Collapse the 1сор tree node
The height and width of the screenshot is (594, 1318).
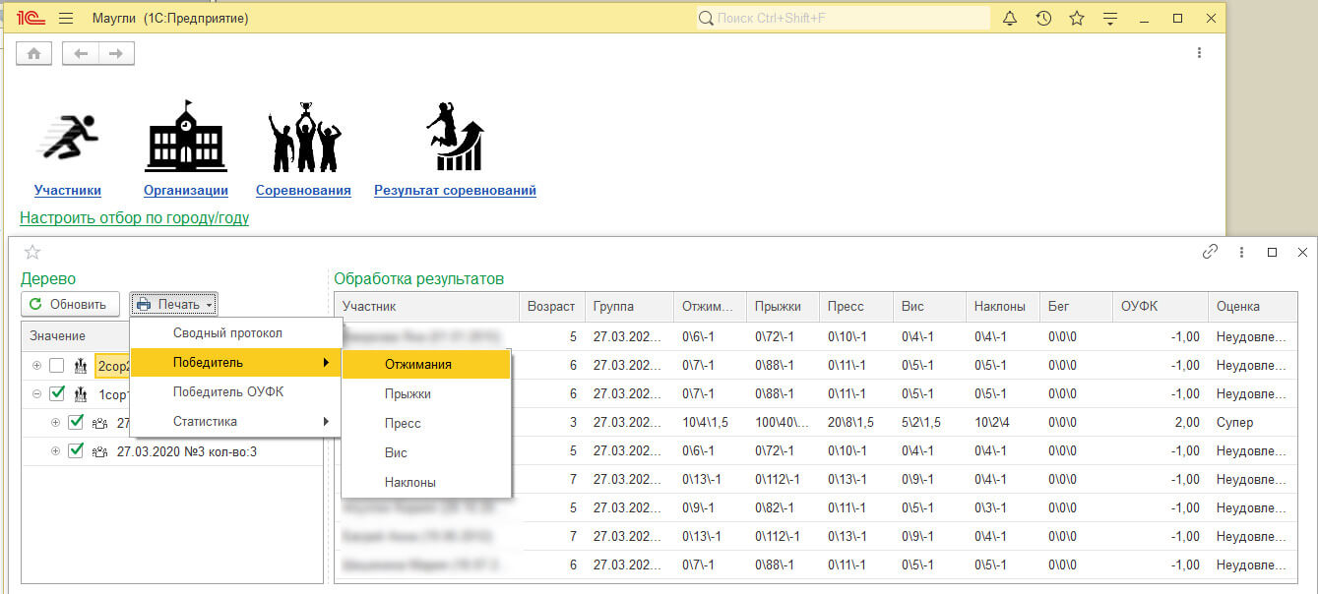pyautogui.click(x=37, y=394)
